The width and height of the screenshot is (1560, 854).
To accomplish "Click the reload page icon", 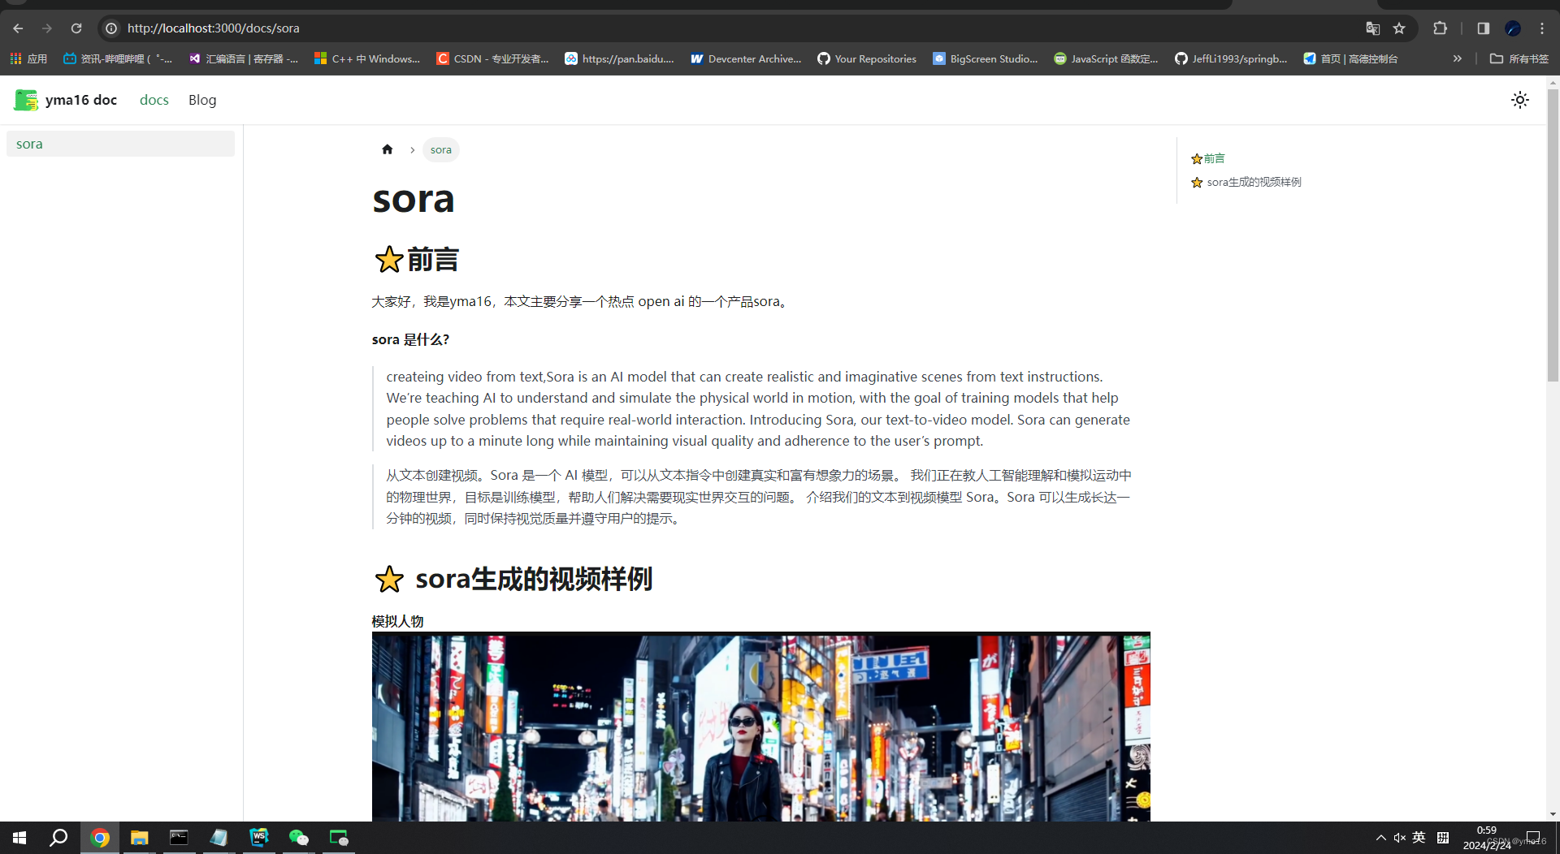I will click(76, 28).
